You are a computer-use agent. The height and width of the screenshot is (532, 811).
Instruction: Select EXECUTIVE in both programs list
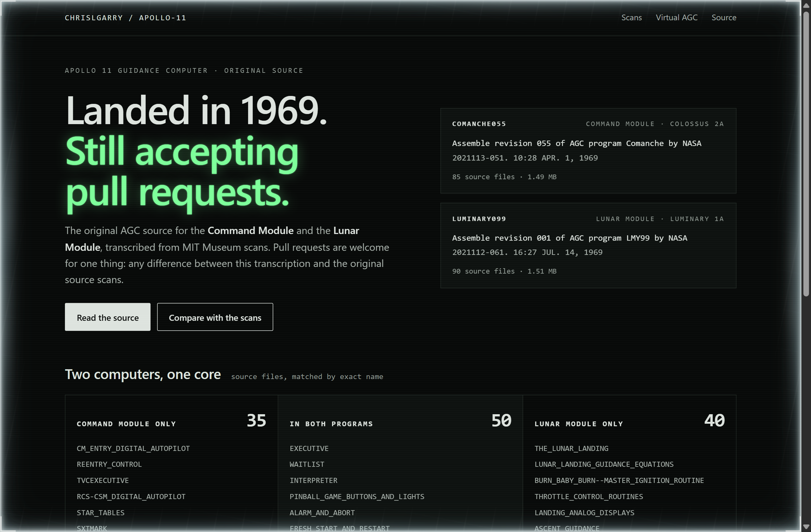(x=309, y=448)
